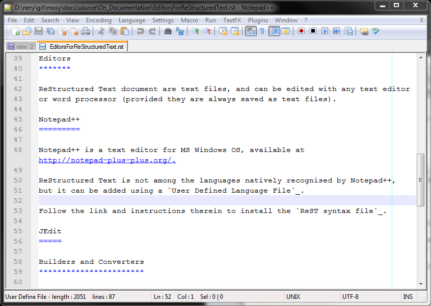The width and height of the screenshot is (431, 306).
Task: Place cursor on the 'Editors' heading text
Action: point(55,58)
